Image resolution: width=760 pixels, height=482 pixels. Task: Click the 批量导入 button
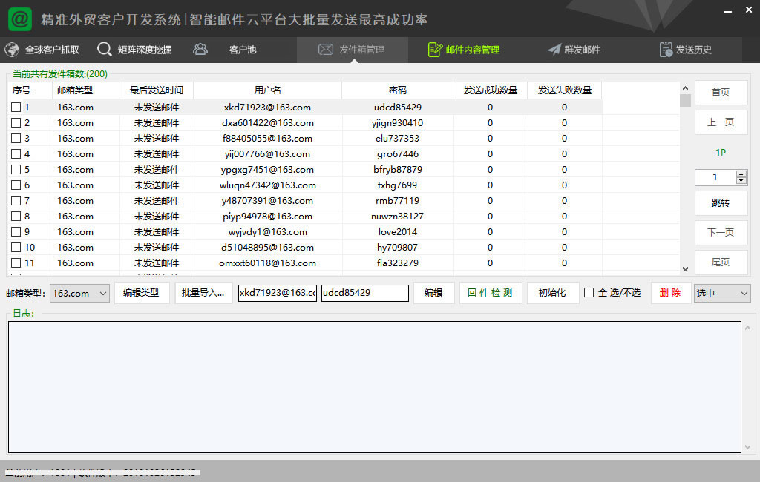tap(203, 293)
